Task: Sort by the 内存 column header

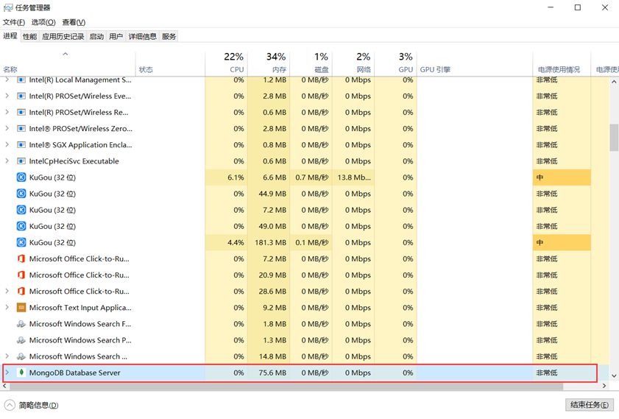Action: pos(269,63)
